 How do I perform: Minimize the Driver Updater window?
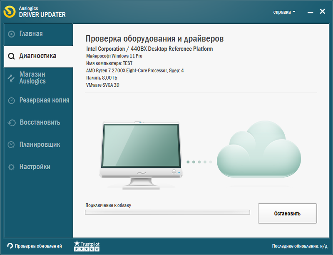pyautogui.click(x=310, y=12)
